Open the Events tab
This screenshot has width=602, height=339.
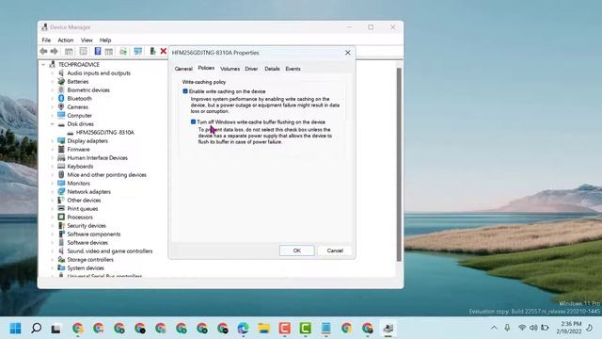293,69
